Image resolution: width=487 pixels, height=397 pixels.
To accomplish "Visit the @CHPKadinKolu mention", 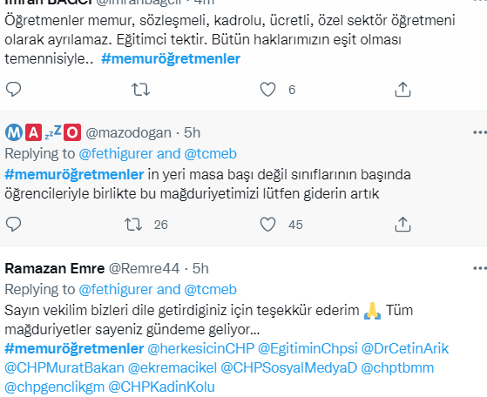I will (x=161, y=387).
